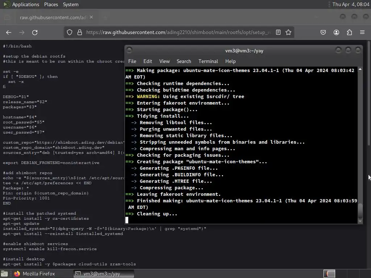Switch to vm3@vm3:~/yay taskbar entry
The width and height of the screenshot is (371, 278).
[104, 274]
